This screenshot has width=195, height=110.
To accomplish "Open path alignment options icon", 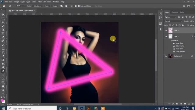I will point(66,6).
